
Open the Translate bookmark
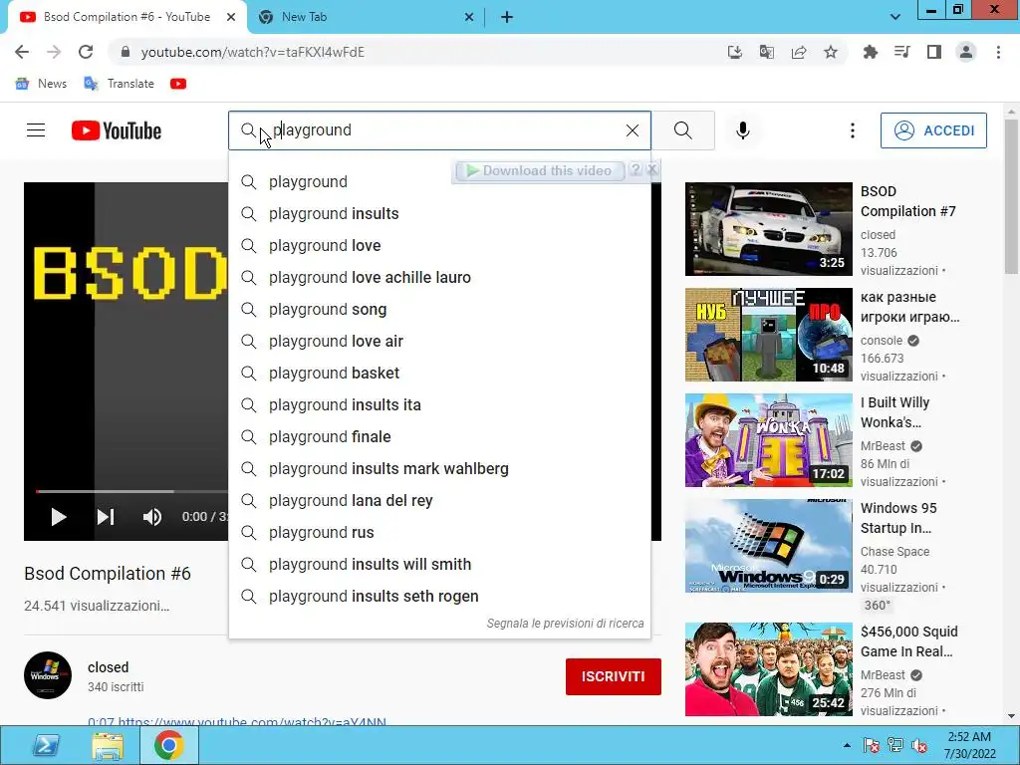click(120, 84)
